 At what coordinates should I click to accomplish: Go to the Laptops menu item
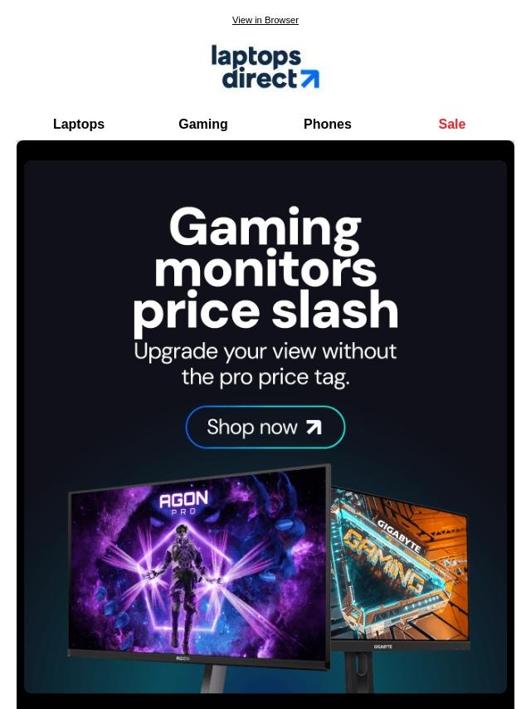coord(79,124)
